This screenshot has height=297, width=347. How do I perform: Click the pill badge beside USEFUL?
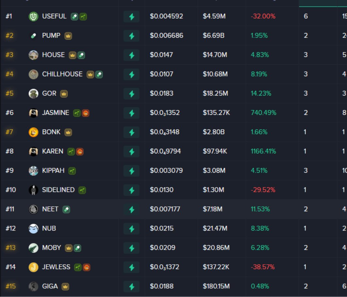tap(74, 17)
